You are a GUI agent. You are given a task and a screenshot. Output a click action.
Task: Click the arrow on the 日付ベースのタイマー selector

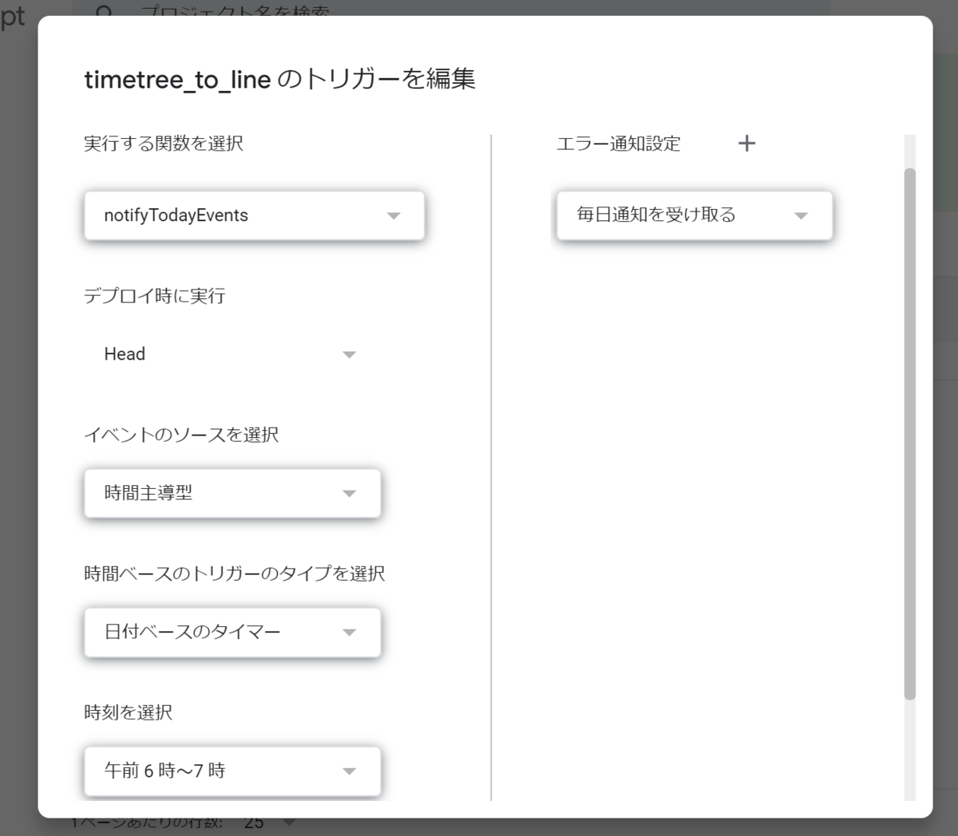(349, 632)
